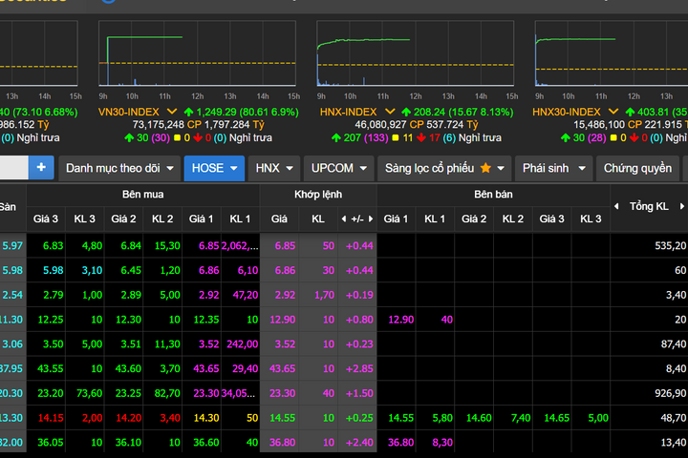688x458 pixels.
Task: Click HNX green up arrow gainers count 207
Action: point(346,138)
